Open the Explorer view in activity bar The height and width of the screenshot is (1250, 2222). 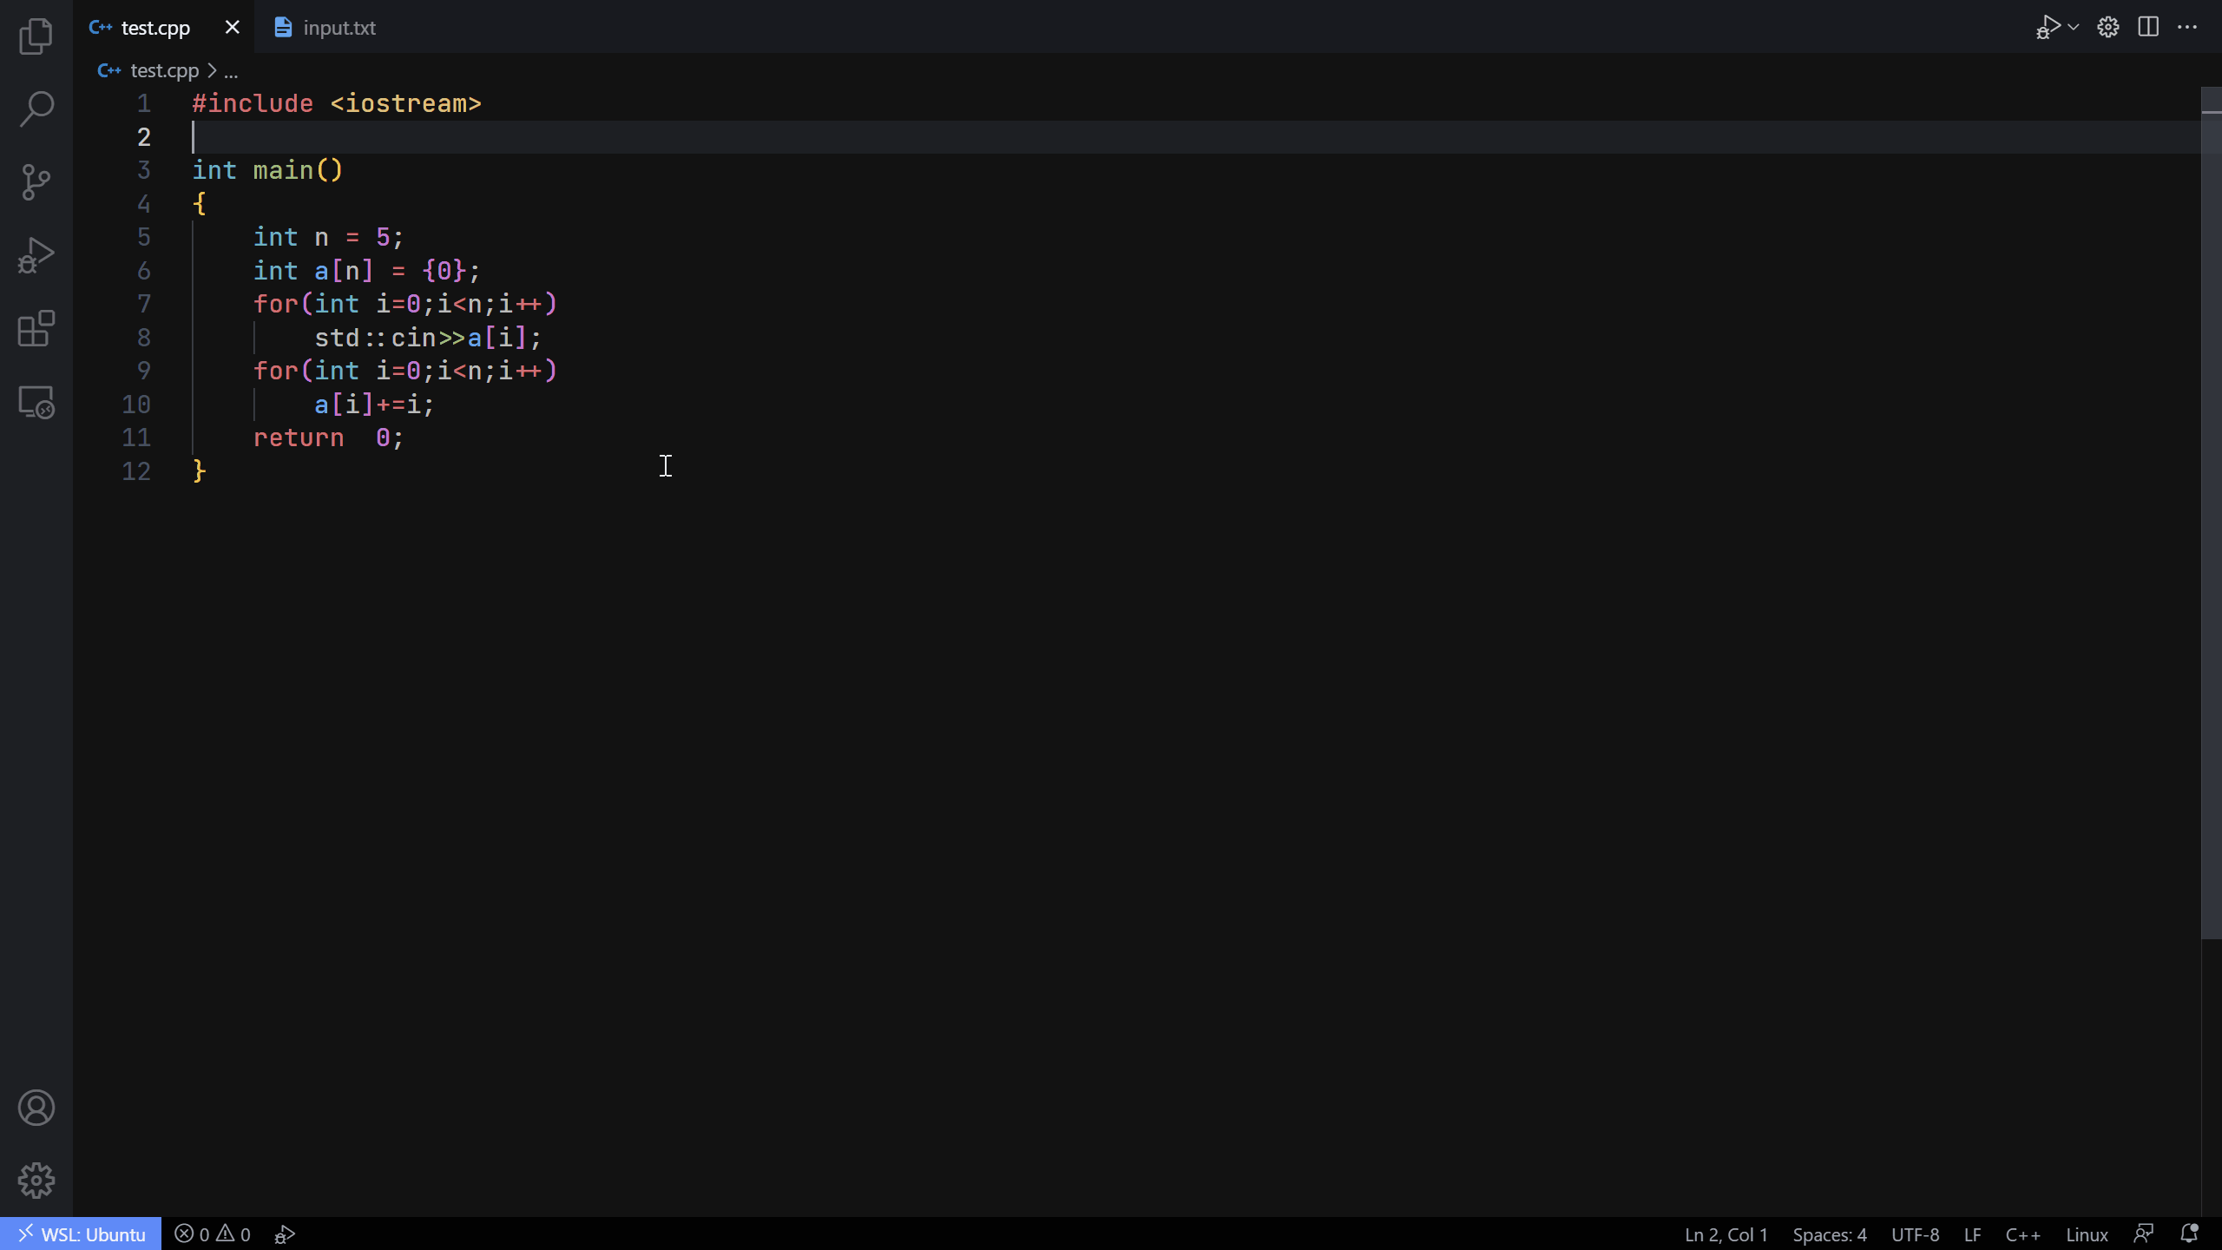36,36
